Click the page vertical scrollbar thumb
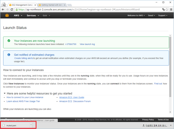Screen dimensions: 174x129 pos(170,67)
